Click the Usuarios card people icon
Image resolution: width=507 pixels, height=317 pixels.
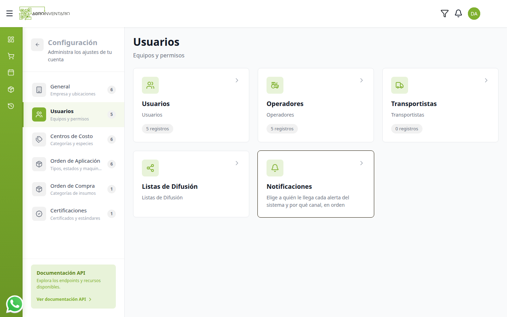tap(150, 85)
